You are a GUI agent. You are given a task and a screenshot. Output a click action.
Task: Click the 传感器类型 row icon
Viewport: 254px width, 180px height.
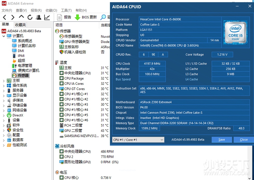pyautogui.click(x=61, y=36)
